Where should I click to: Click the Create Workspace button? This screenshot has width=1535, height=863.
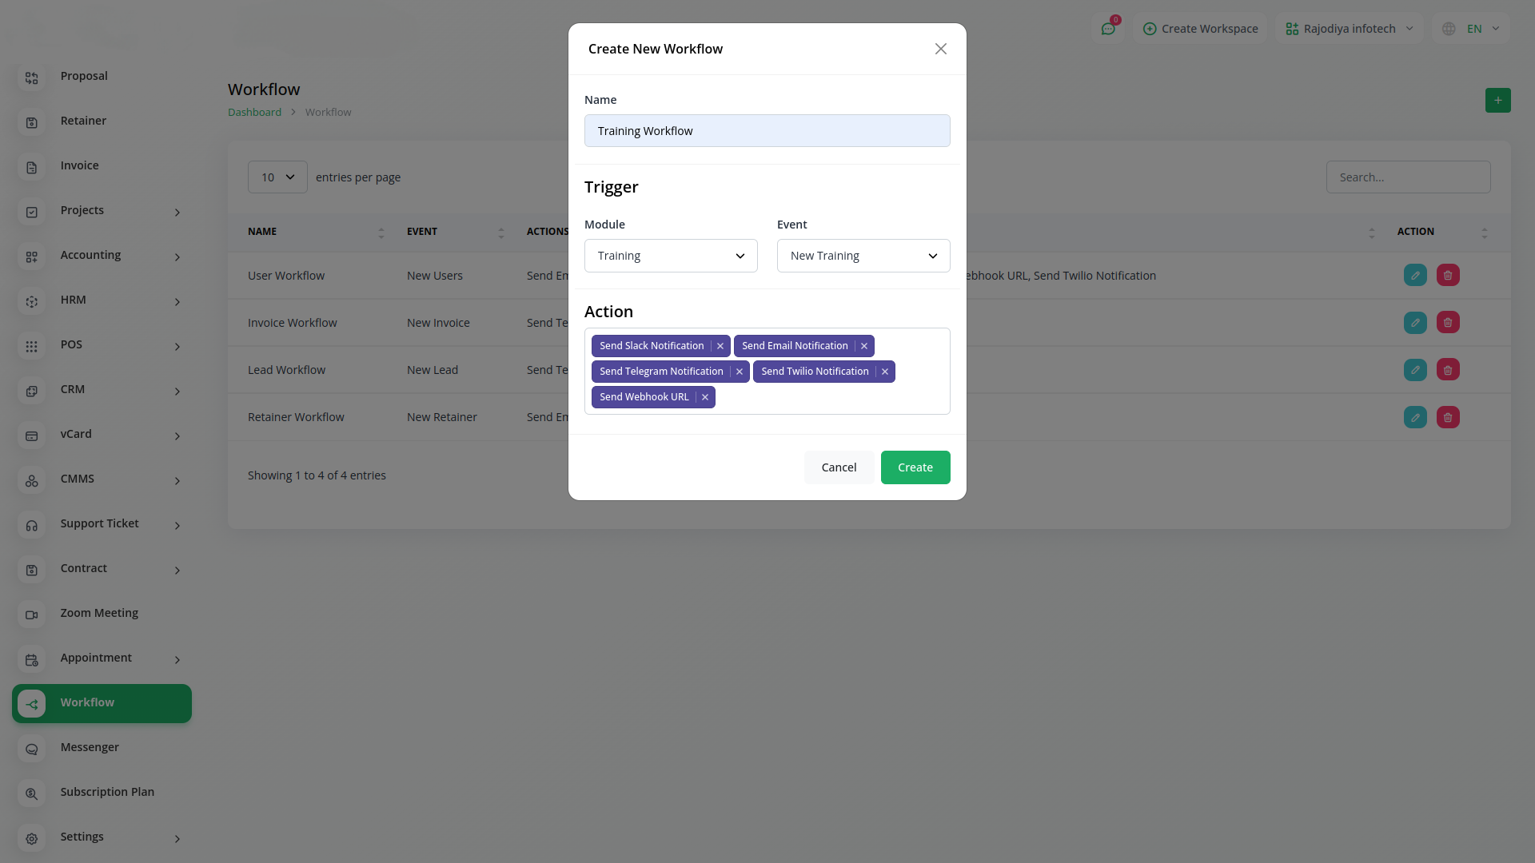click(1201, 29)
